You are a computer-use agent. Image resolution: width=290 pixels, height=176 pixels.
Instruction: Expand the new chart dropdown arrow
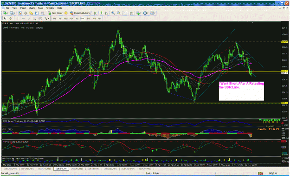tap(7, 13)
